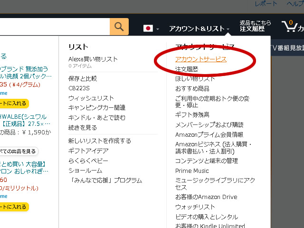Screen dimensions: 304x228
Task: Select ギフトアイデア
Action: [x=88, y=151]
